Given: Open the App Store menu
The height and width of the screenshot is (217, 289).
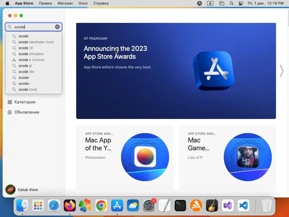Looking at the screenshot, I should [x=24, y=3].
